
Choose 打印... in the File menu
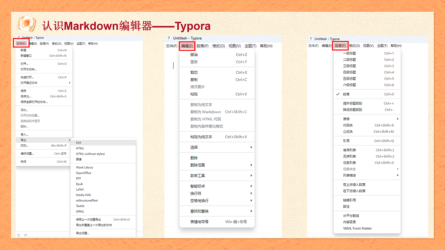pos(44,146)
